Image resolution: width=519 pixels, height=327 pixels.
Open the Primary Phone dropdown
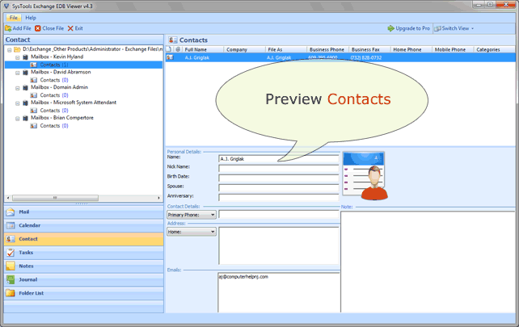pos(192,215)
